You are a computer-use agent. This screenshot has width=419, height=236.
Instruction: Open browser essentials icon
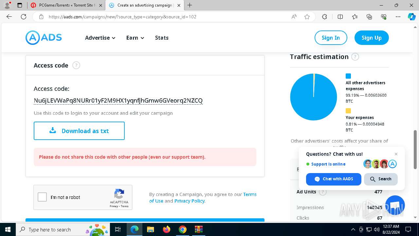(384, 17)
